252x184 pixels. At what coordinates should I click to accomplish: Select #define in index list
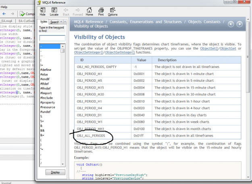[x=46, y=70]
